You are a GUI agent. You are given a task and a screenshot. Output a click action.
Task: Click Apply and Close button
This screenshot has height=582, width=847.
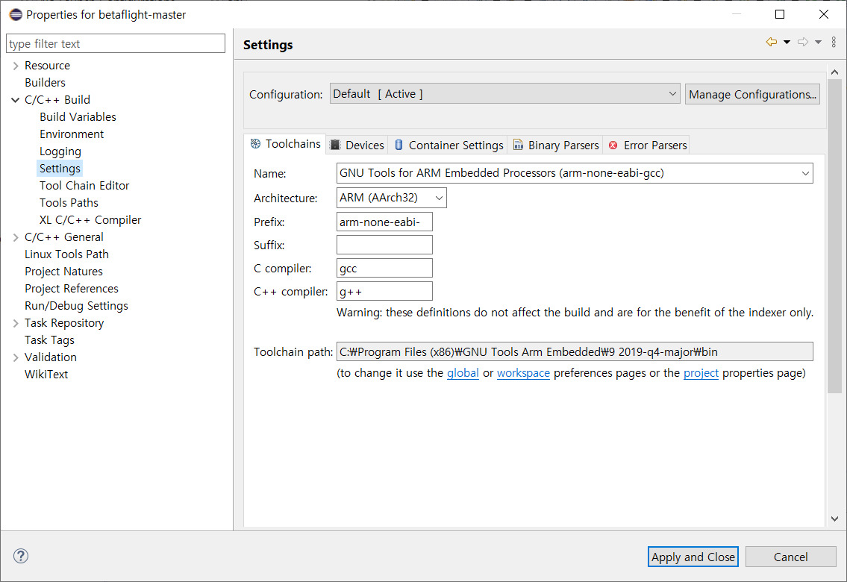pyautogui.click(x=693, y=557)
